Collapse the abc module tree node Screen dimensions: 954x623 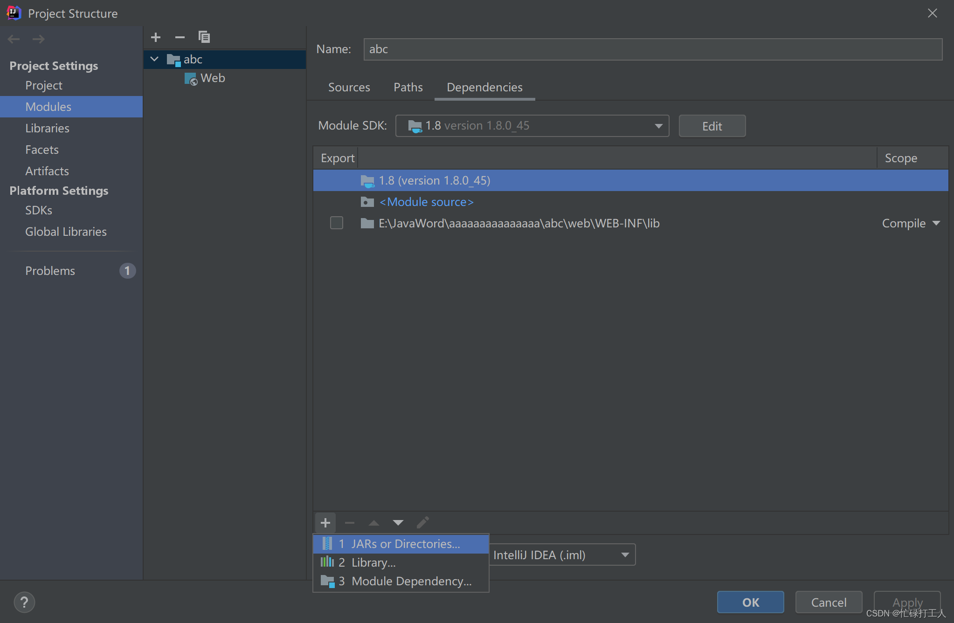pos(154,59)
